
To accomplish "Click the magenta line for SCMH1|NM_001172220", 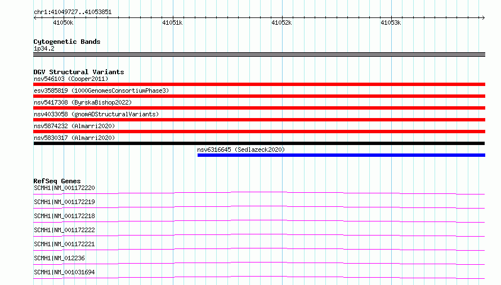I will coord(259,193).
